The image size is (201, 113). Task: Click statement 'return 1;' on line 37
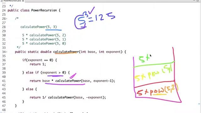pyautogui.click(x=38, y=64)
